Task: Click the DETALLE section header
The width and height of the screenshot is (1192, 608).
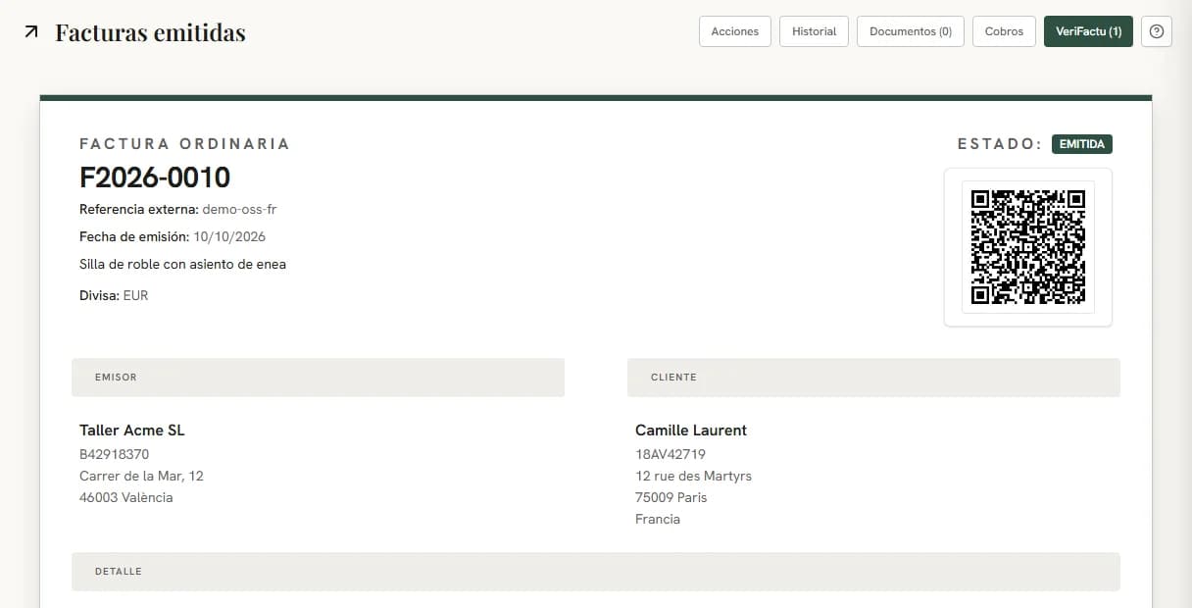Action: pyautogui.click(x=596, y=572)
